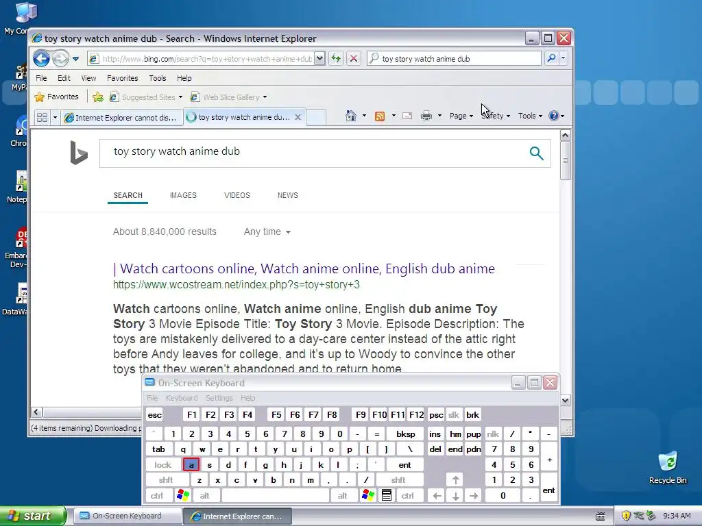Select the IMAGES search tab
702x526 pixels.
(183, 195)
